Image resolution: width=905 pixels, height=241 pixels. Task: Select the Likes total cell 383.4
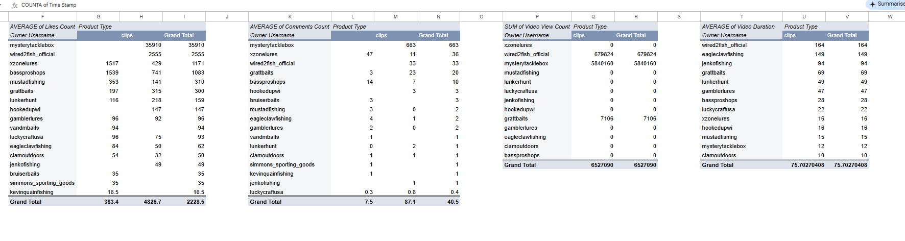99,202
